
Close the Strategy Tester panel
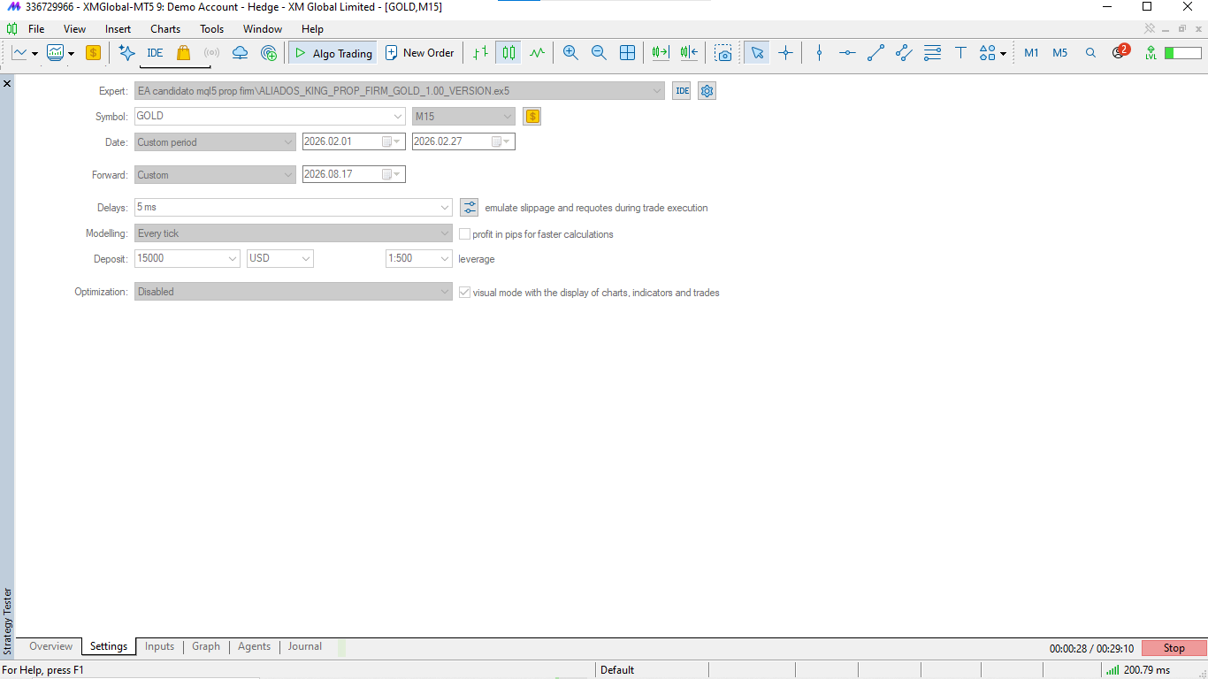[x=7, y=83]
